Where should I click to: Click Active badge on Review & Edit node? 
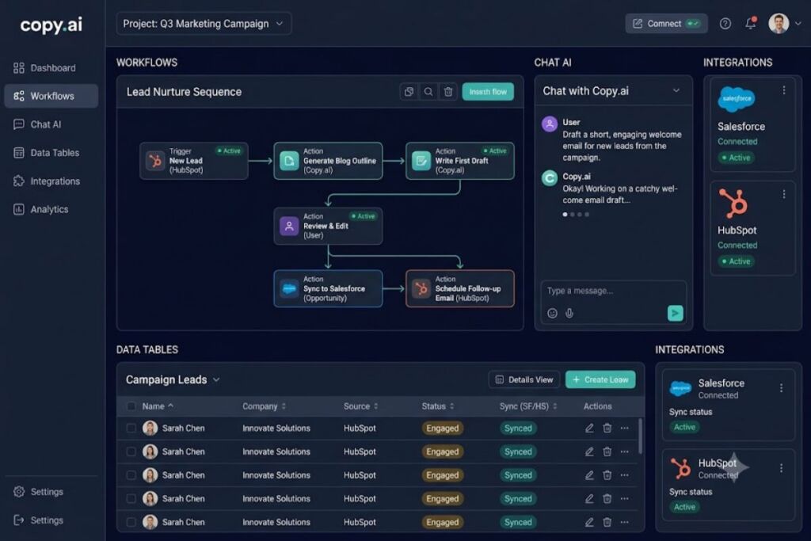pos(363,216)
